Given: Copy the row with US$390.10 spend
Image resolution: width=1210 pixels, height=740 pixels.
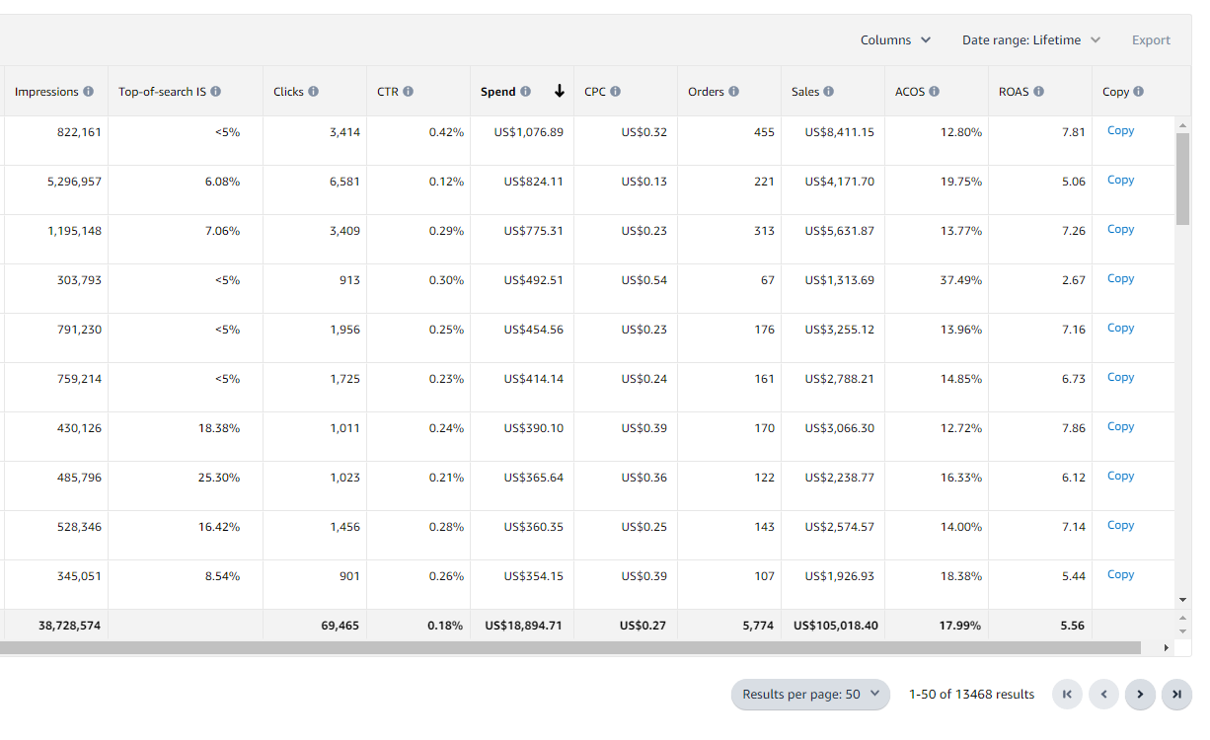Looking at the screenshot, I should (x=1120, y=427).
